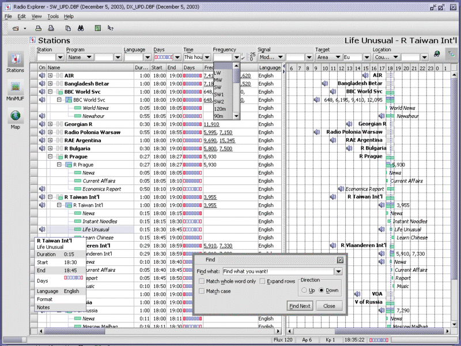Enable Match whole word only checkbox

[202, 282]
